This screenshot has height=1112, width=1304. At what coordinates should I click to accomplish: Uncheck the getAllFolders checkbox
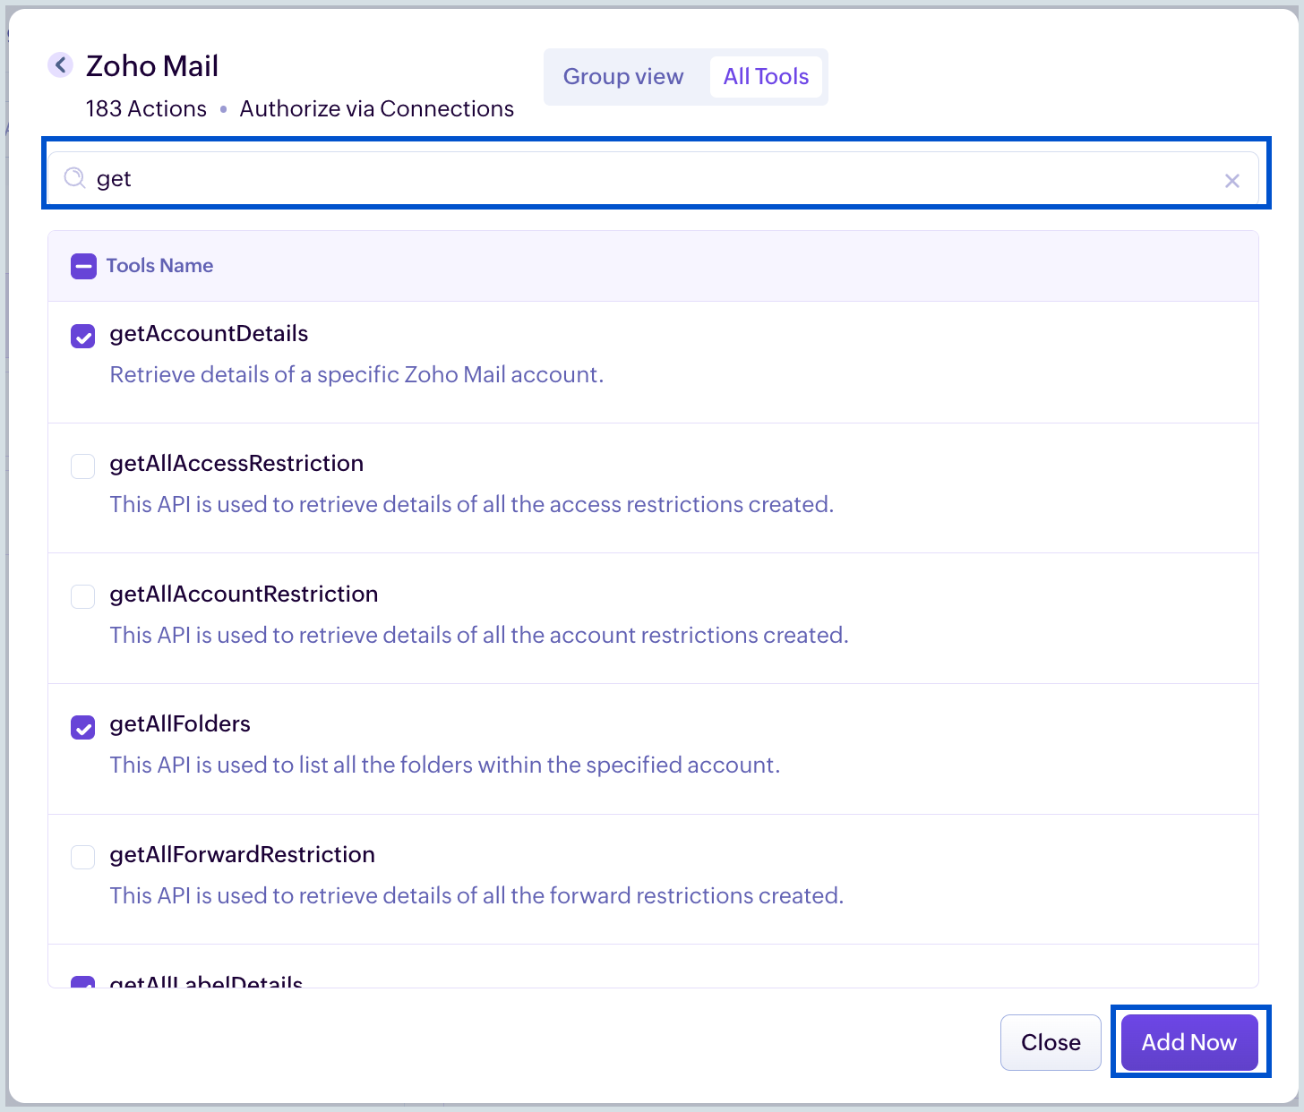click(83, 727)
